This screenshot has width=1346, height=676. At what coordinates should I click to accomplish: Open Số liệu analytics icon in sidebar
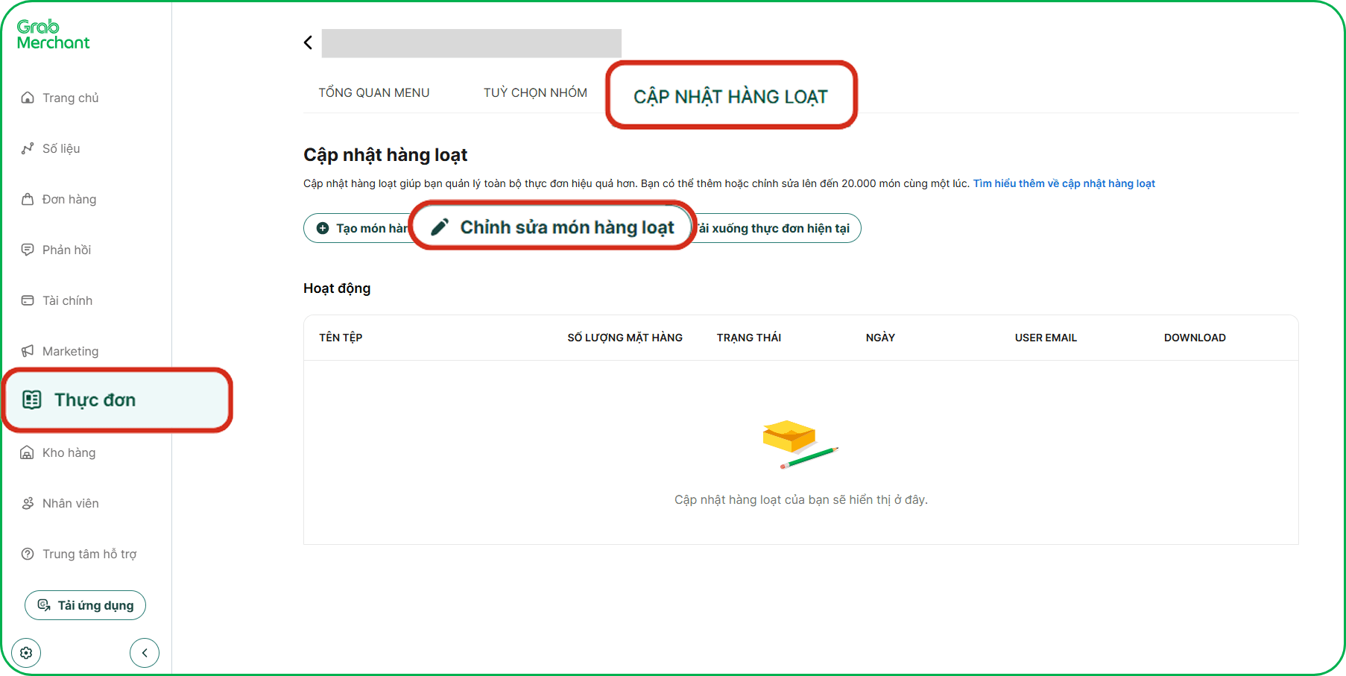tap(28, 148)
